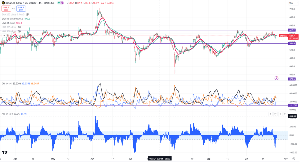
Task: Click the TradingView logo at bottom left
Action: point(4,152)
